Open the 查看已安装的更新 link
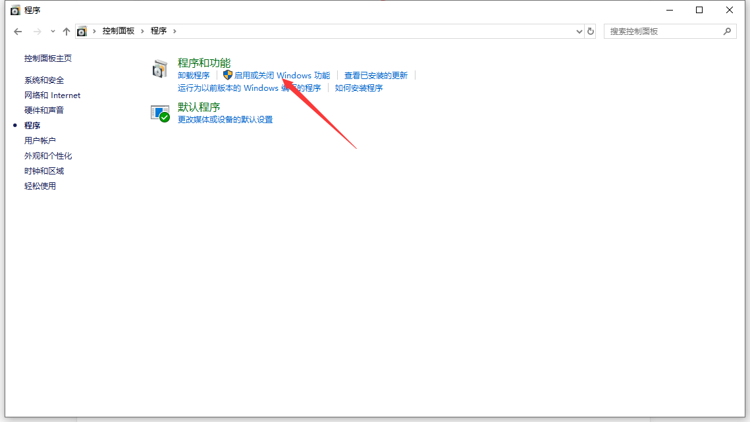Viewport: 750px width, 422px height. 376,76
